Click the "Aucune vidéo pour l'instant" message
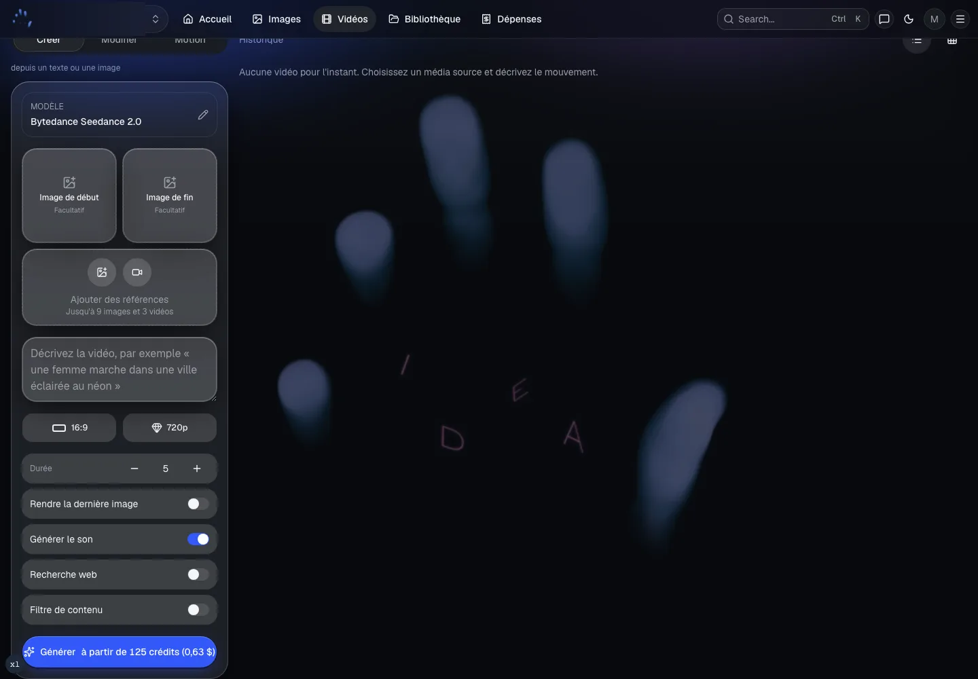Viewport: 978px width, 679px height. click(x=418, y=72)
